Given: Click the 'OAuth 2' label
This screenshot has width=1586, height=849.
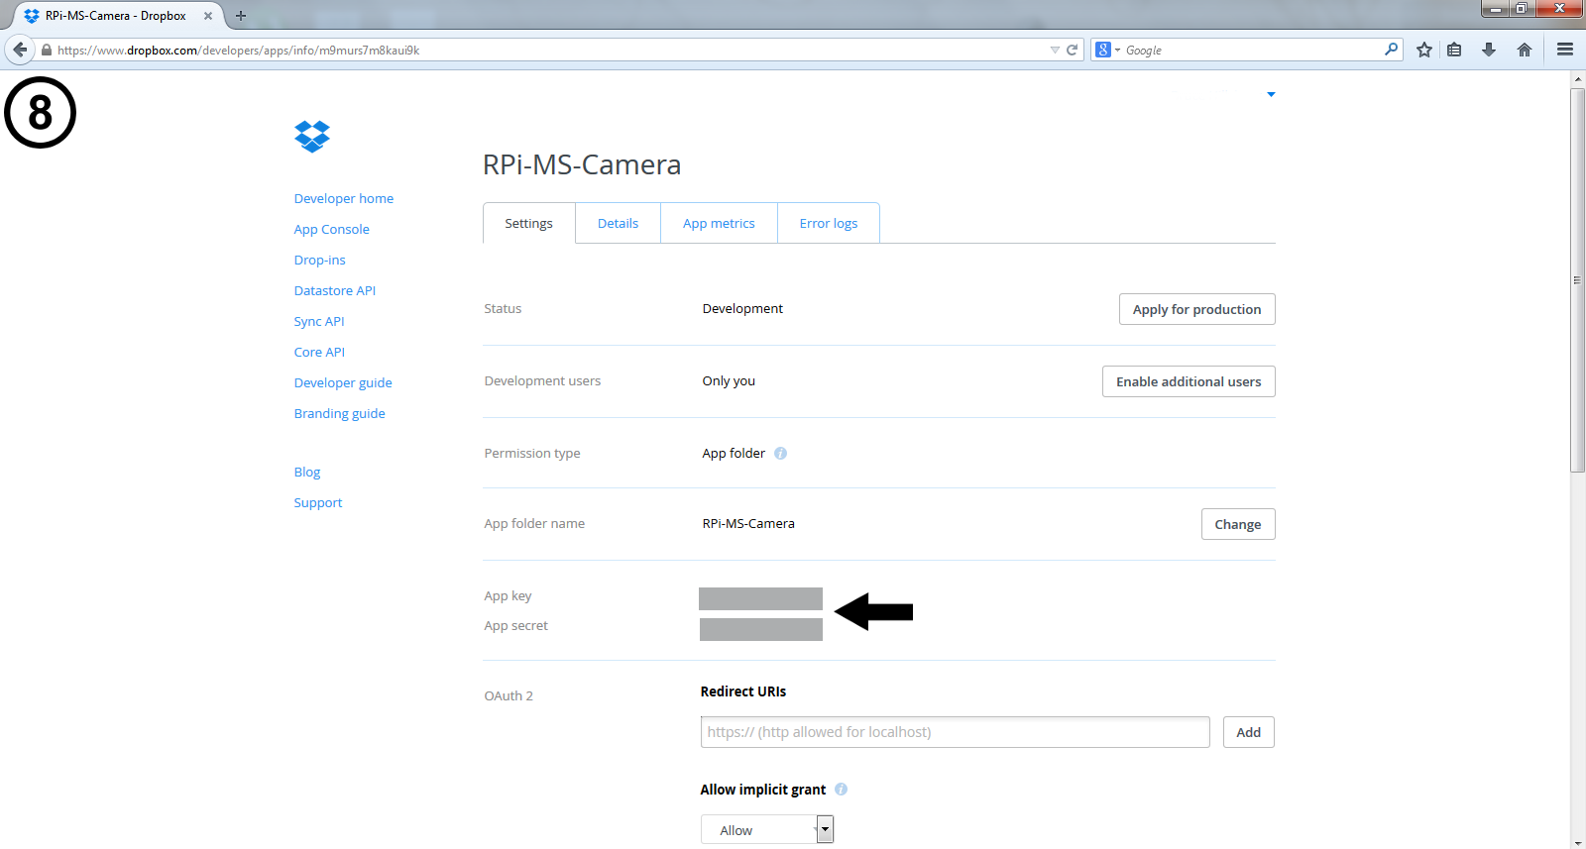Looking at the screenshot, I should 509,696.
